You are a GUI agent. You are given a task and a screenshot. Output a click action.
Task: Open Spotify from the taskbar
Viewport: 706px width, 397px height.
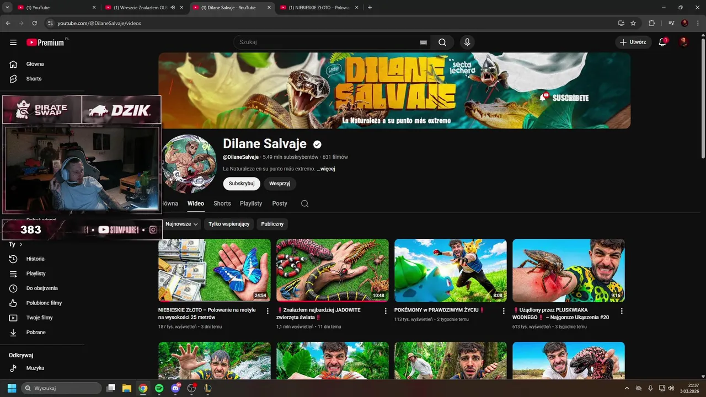(159, 388)
